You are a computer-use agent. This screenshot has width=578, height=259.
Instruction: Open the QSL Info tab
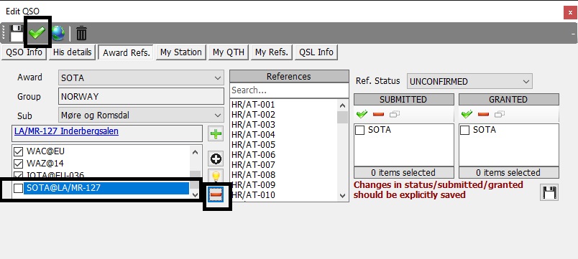pos(316,52)
